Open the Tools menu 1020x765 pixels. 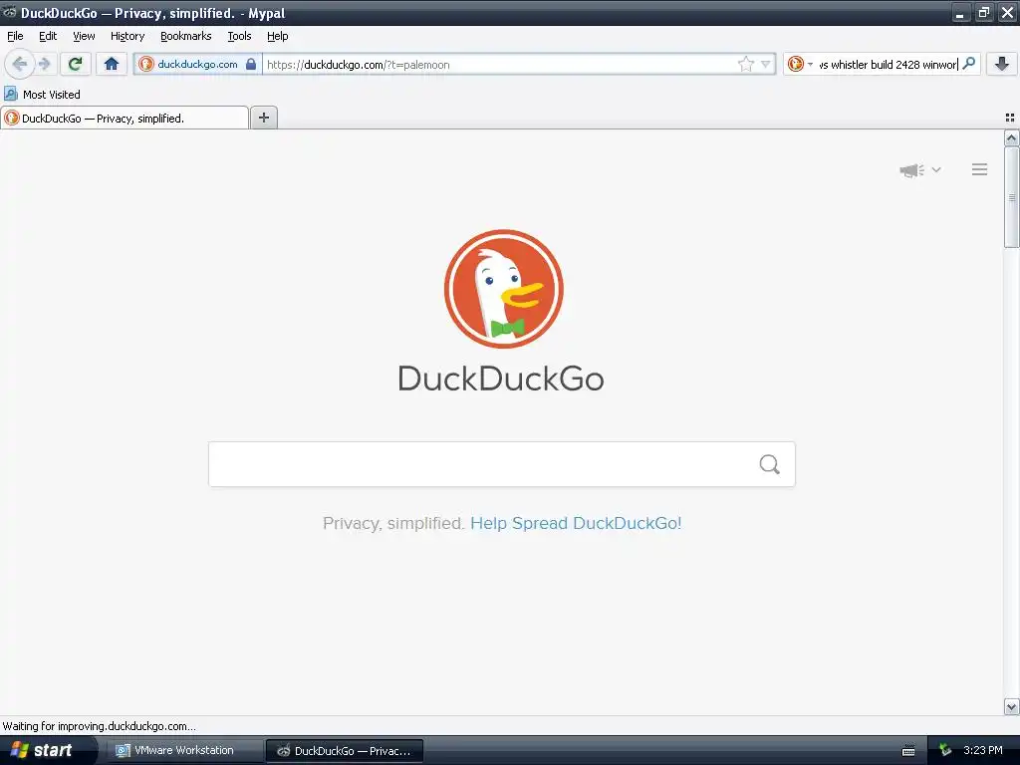(239, 36)
